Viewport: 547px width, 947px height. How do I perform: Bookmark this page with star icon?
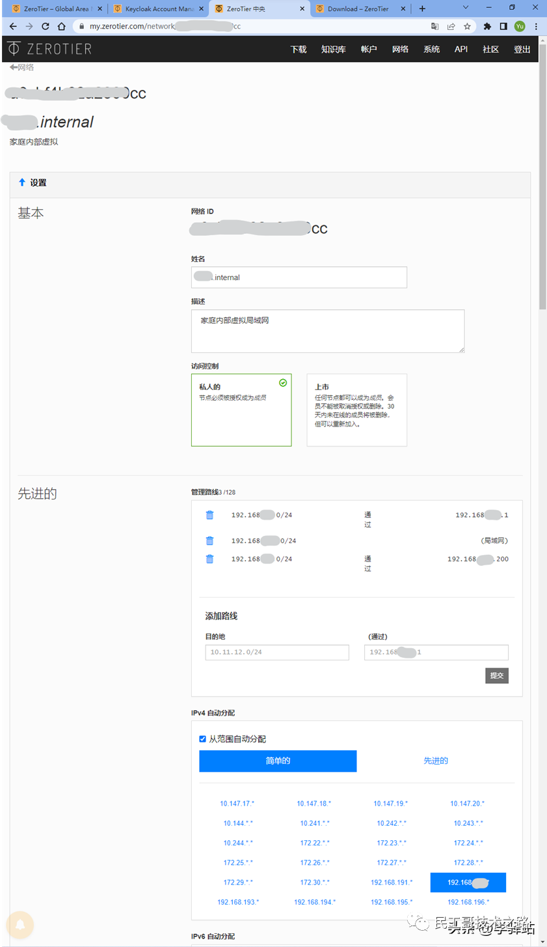467,27
